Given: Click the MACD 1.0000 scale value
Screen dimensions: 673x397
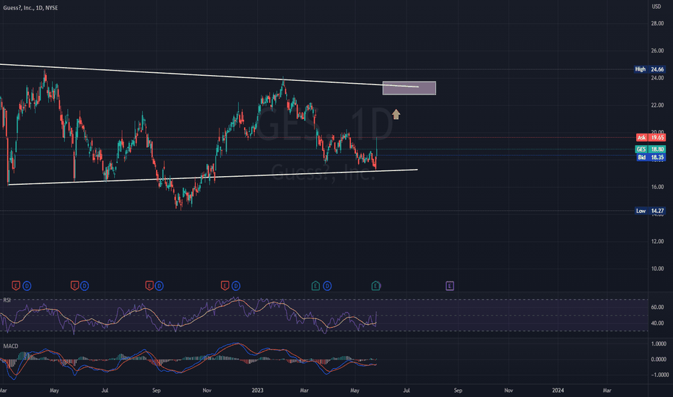Looking at the screenshot, I should point(659,344).
